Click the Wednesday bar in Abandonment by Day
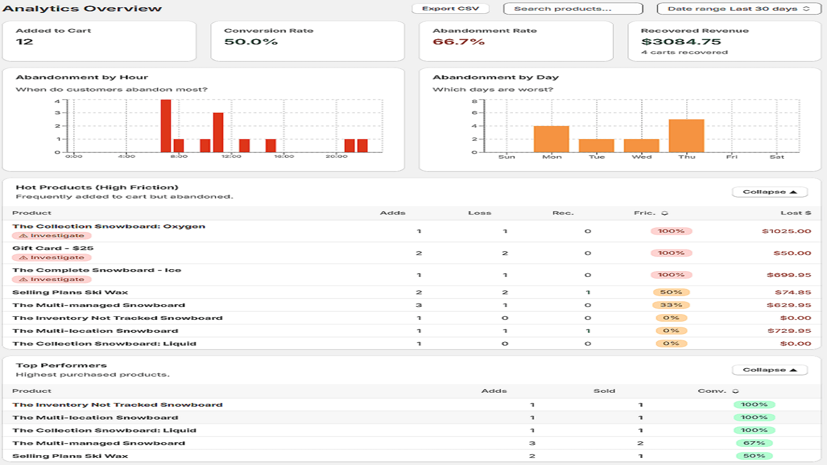This screenshot has width=827, height=465. 641,146
